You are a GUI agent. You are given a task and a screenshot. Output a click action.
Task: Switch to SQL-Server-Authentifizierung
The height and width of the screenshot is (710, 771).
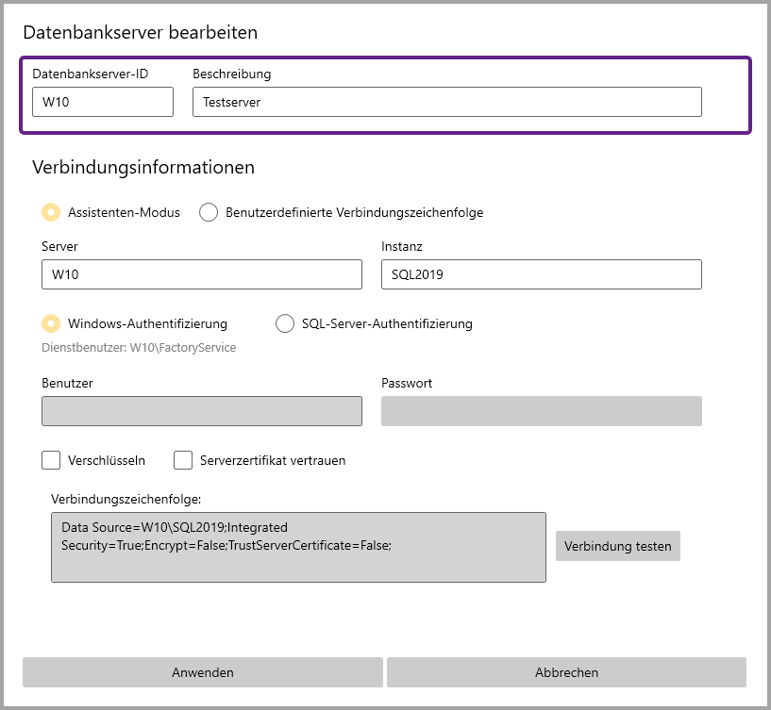tap(285, 323)
